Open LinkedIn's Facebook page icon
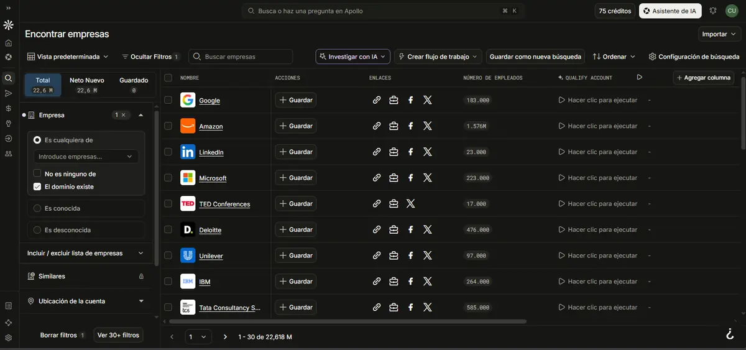746x350 pixels. point(410,152)
